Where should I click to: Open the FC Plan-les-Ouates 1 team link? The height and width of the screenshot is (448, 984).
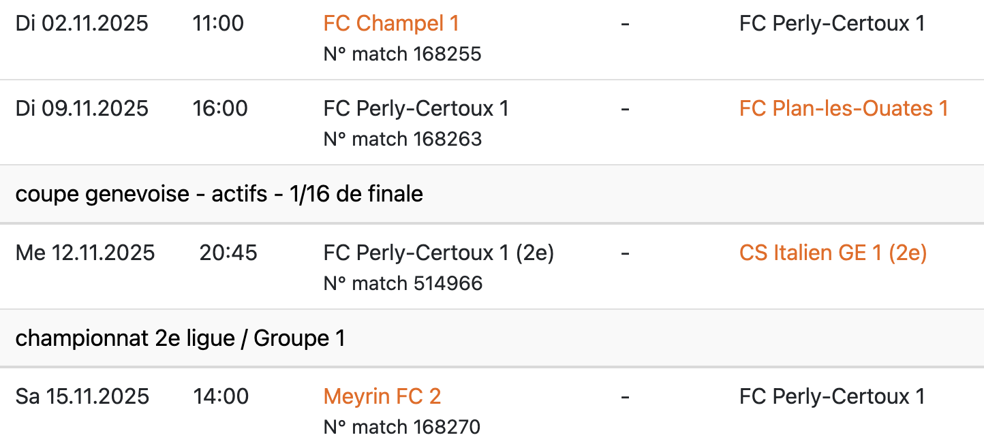(x=844, y=108)
